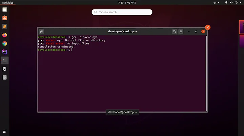244x136 pixels.
Task: Expand the en input language dropdown
Action: pos(216,3)
